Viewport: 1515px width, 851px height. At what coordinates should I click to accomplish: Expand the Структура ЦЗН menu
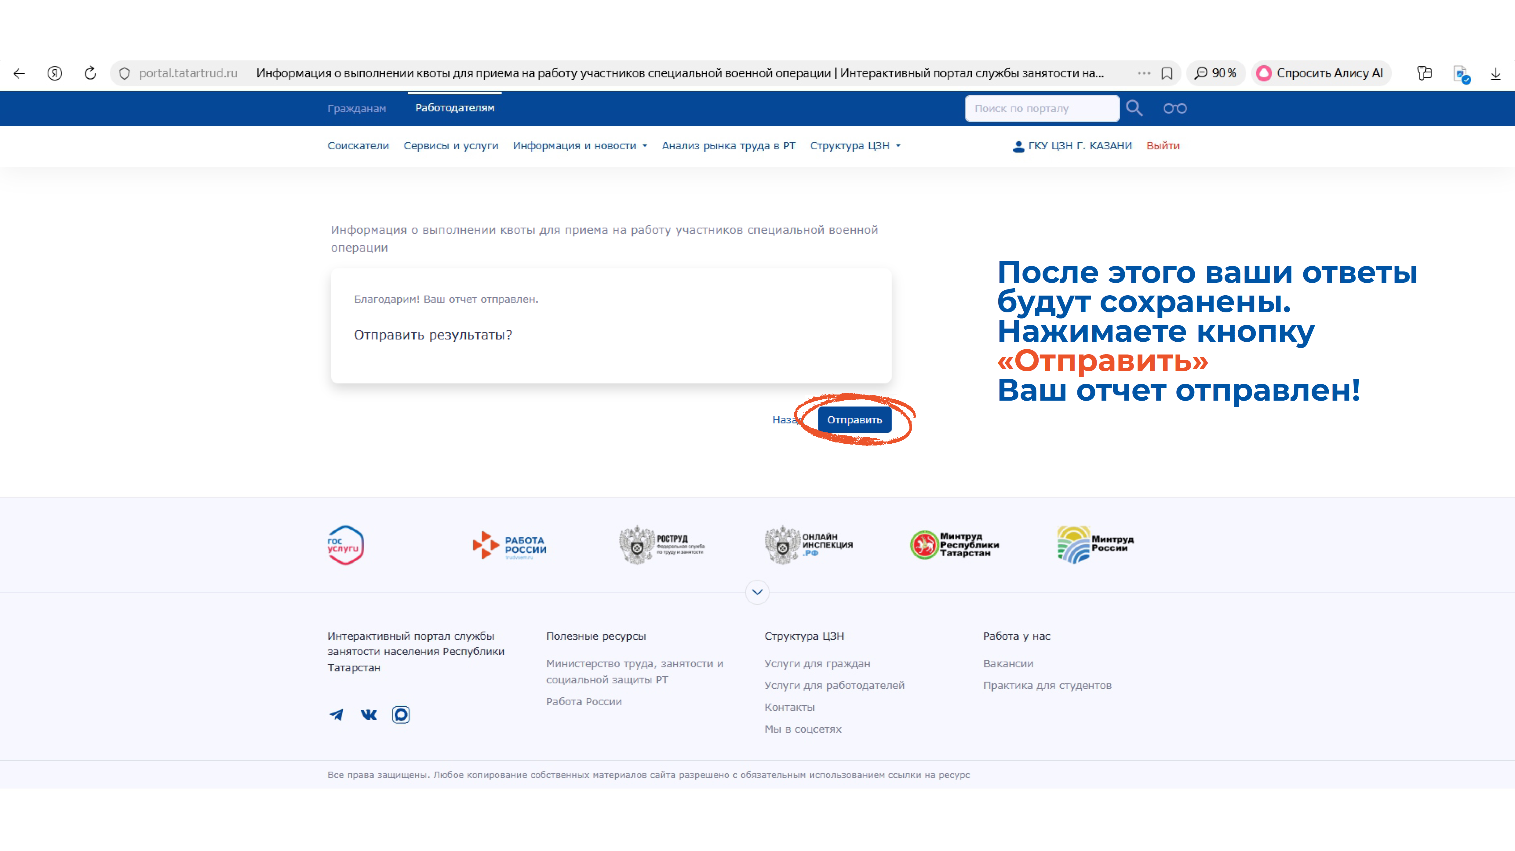(855, 146)
